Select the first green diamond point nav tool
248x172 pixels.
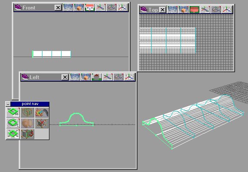point(13,112)
